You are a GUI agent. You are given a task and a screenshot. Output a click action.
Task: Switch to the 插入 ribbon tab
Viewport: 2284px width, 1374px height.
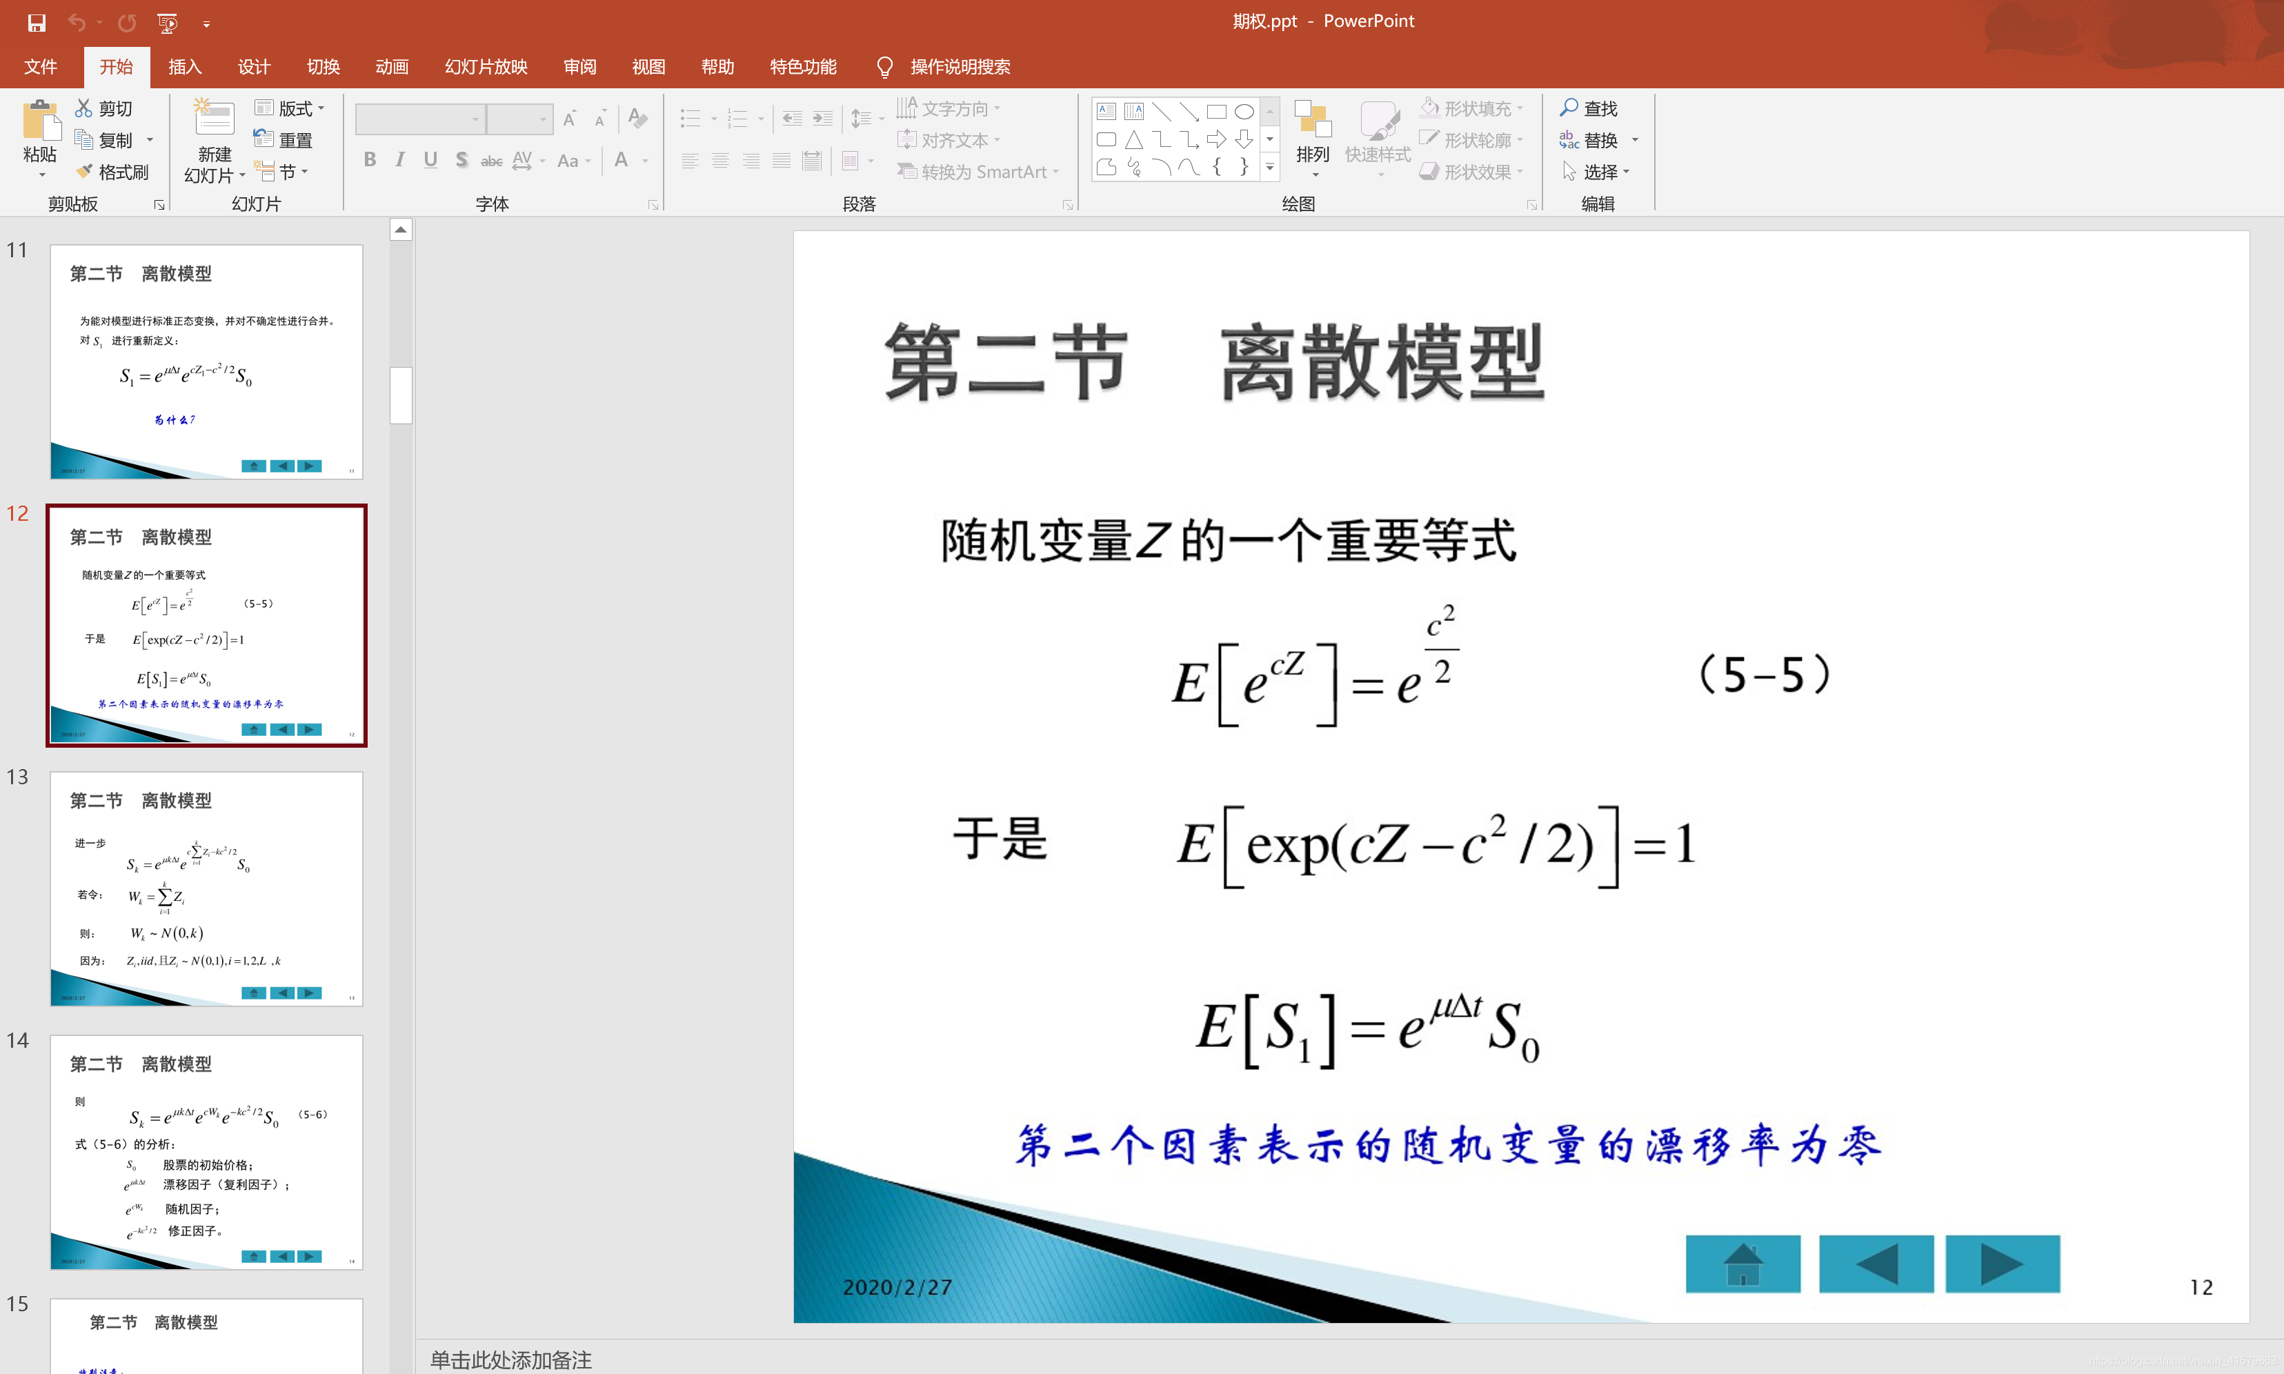[x=185, y=66]
